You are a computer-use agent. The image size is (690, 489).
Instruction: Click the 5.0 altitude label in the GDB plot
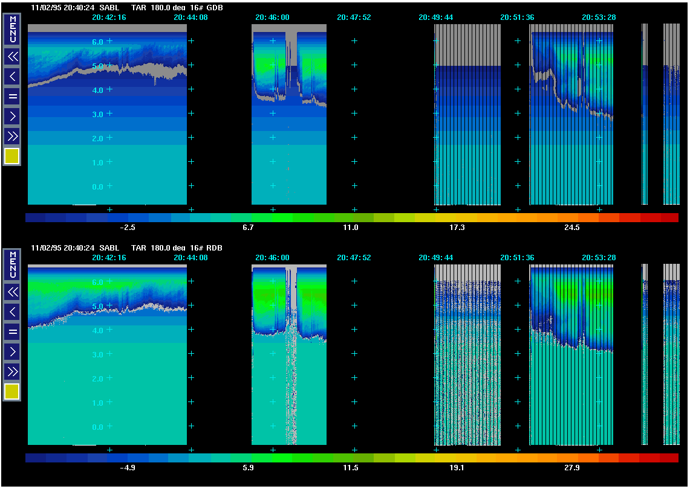click(x=97, y=66)
